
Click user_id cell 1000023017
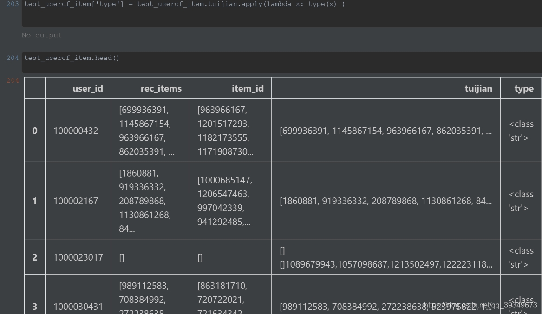coord(78,257)
